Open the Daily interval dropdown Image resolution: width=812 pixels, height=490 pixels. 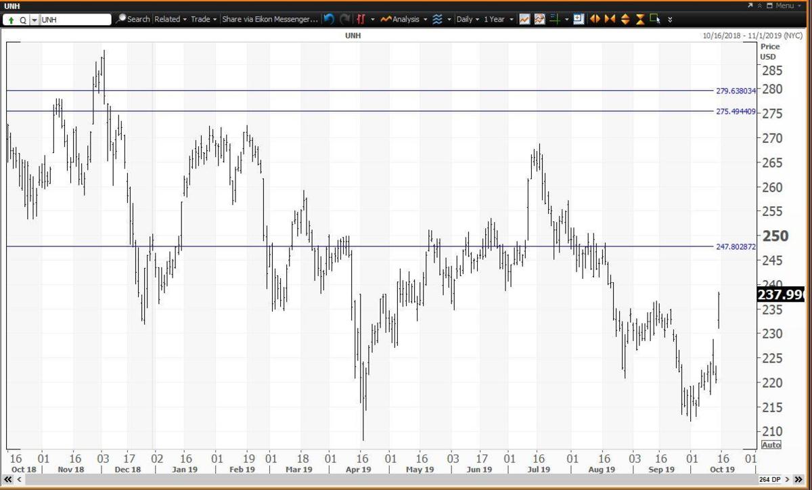[x=468, y=19]
